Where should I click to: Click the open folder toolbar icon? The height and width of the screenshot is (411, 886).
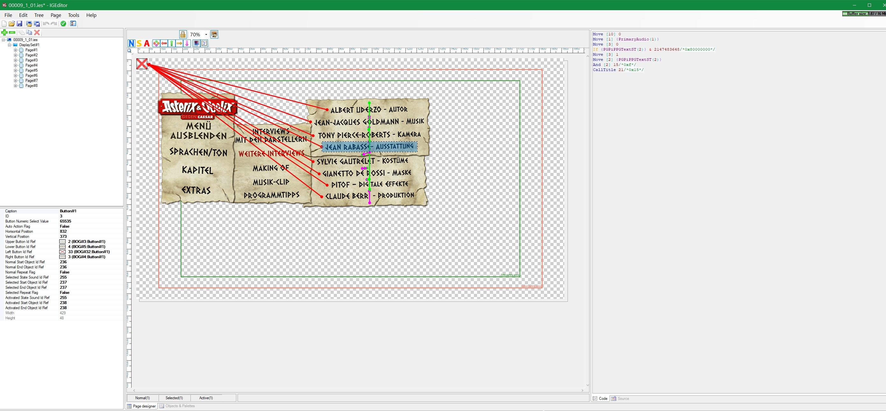[x=12, y=24]
